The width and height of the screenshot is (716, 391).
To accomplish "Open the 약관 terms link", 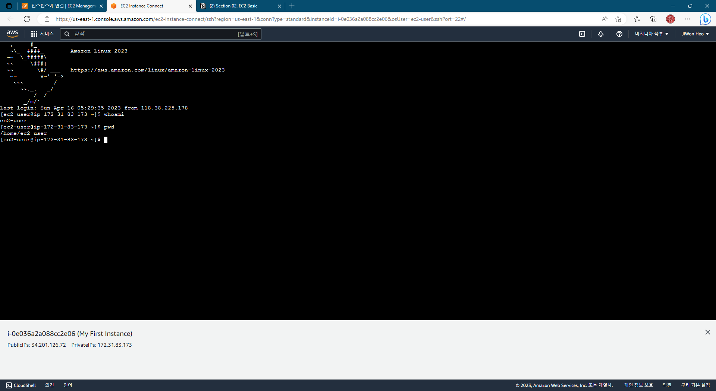I will coord(667,385).
